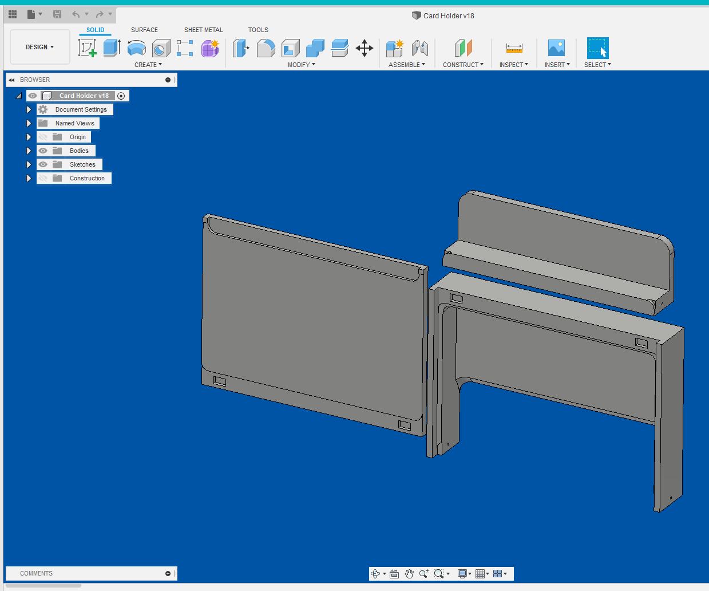Open the CONSTRUCT menu
The image size is (709, 591).
[x=463, y=65]
